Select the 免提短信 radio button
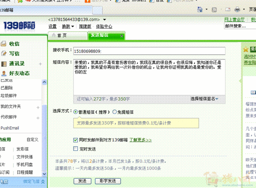Screen dimensions: 256x188 click(114, 112)
